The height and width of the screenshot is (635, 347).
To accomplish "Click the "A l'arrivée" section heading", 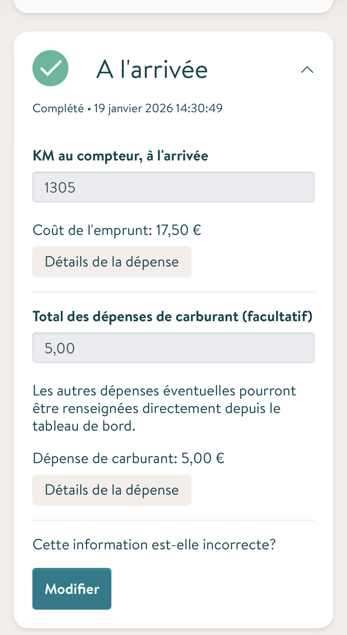I will coord(152,70).
